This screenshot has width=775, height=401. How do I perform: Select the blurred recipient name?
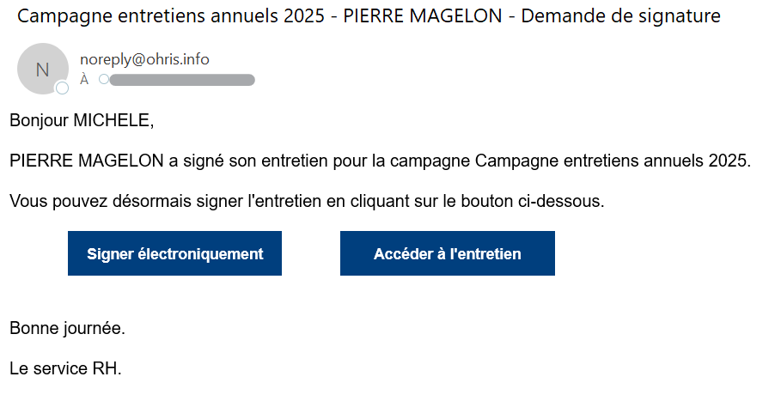point(182,80)
